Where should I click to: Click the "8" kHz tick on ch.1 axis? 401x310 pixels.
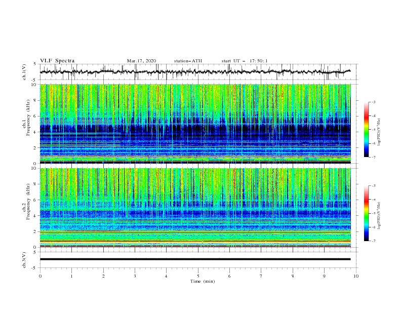[35, 100]
